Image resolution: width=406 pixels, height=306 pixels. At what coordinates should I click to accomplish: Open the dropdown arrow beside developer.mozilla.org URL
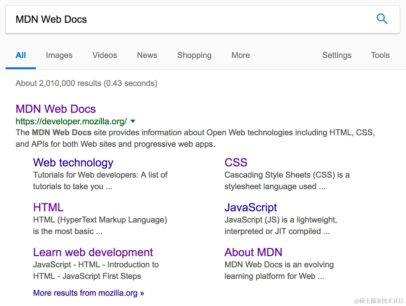133,121
